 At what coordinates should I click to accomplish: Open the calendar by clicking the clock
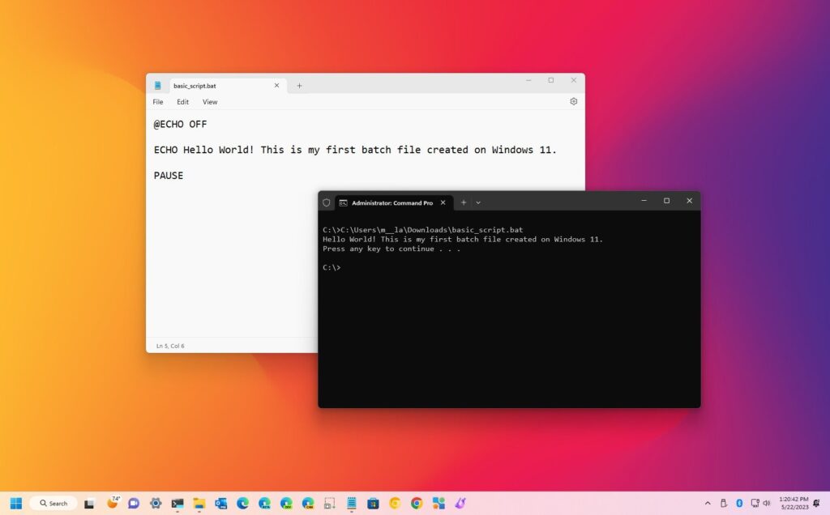(x=794, y=503)
